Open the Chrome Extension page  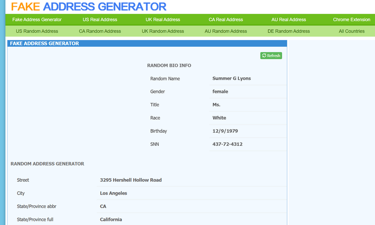[x=351, y=20]
